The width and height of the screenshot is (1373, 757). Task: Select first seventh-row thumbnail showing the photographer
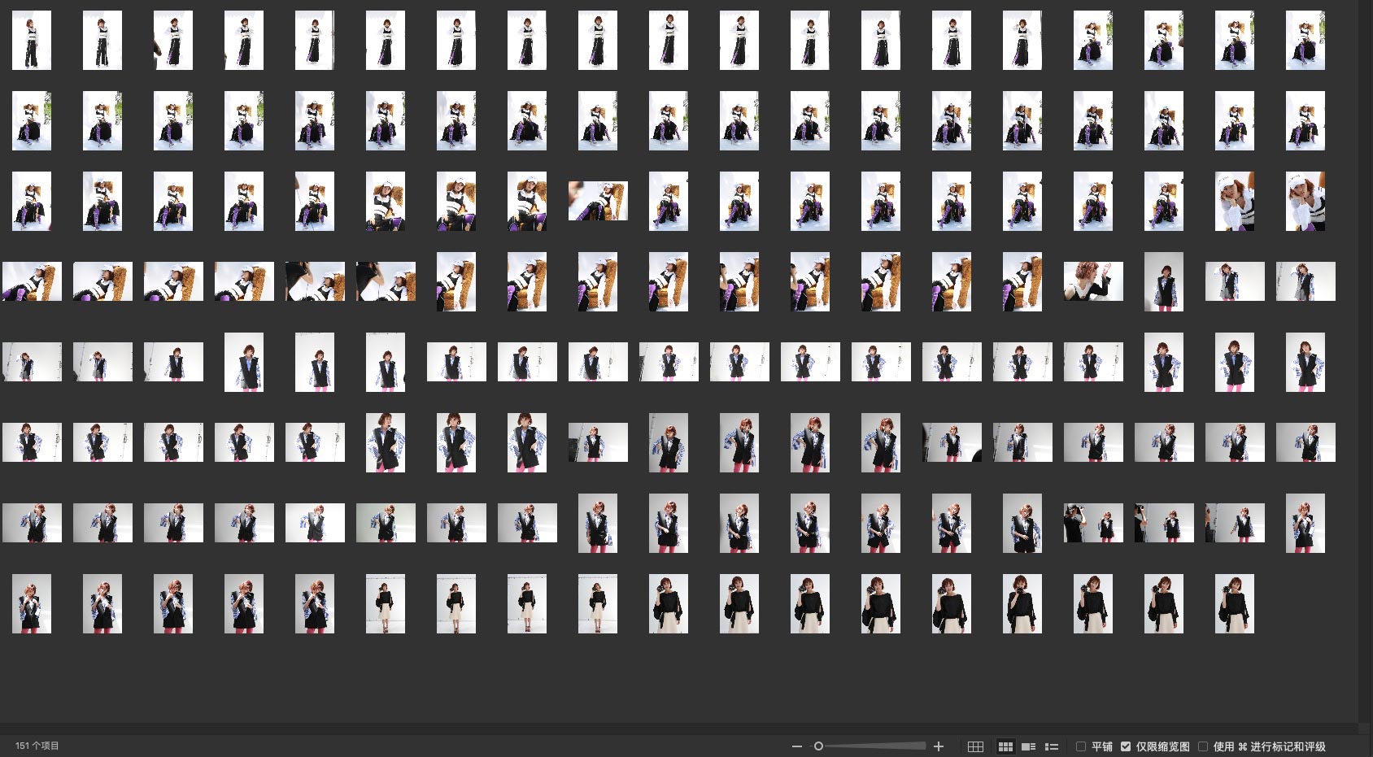click(1092, 523)
